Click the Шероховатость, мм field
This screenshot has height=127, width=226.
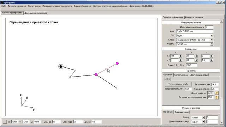click(x=188, y=89)
